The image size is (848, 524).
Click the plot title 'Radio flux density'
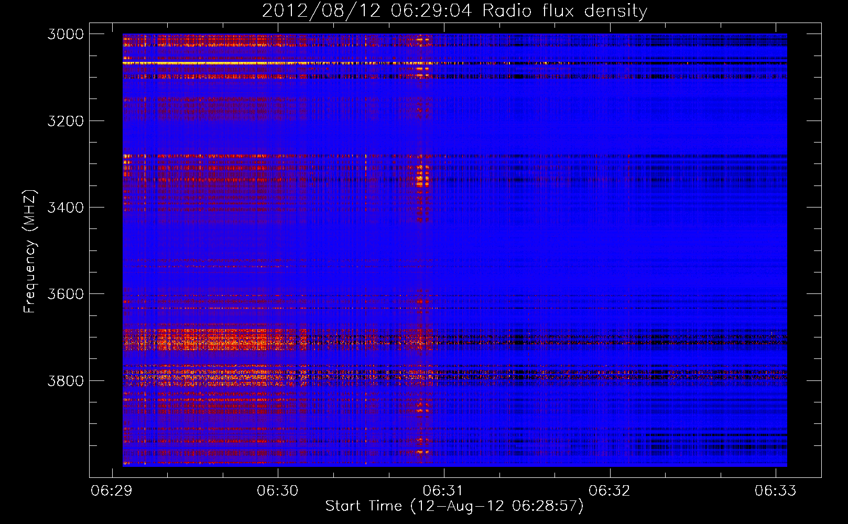coord(564,10)
